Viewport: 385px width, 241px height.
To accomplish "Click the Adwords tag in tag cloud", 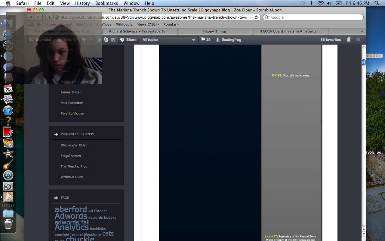I will [x=71, y=216].
